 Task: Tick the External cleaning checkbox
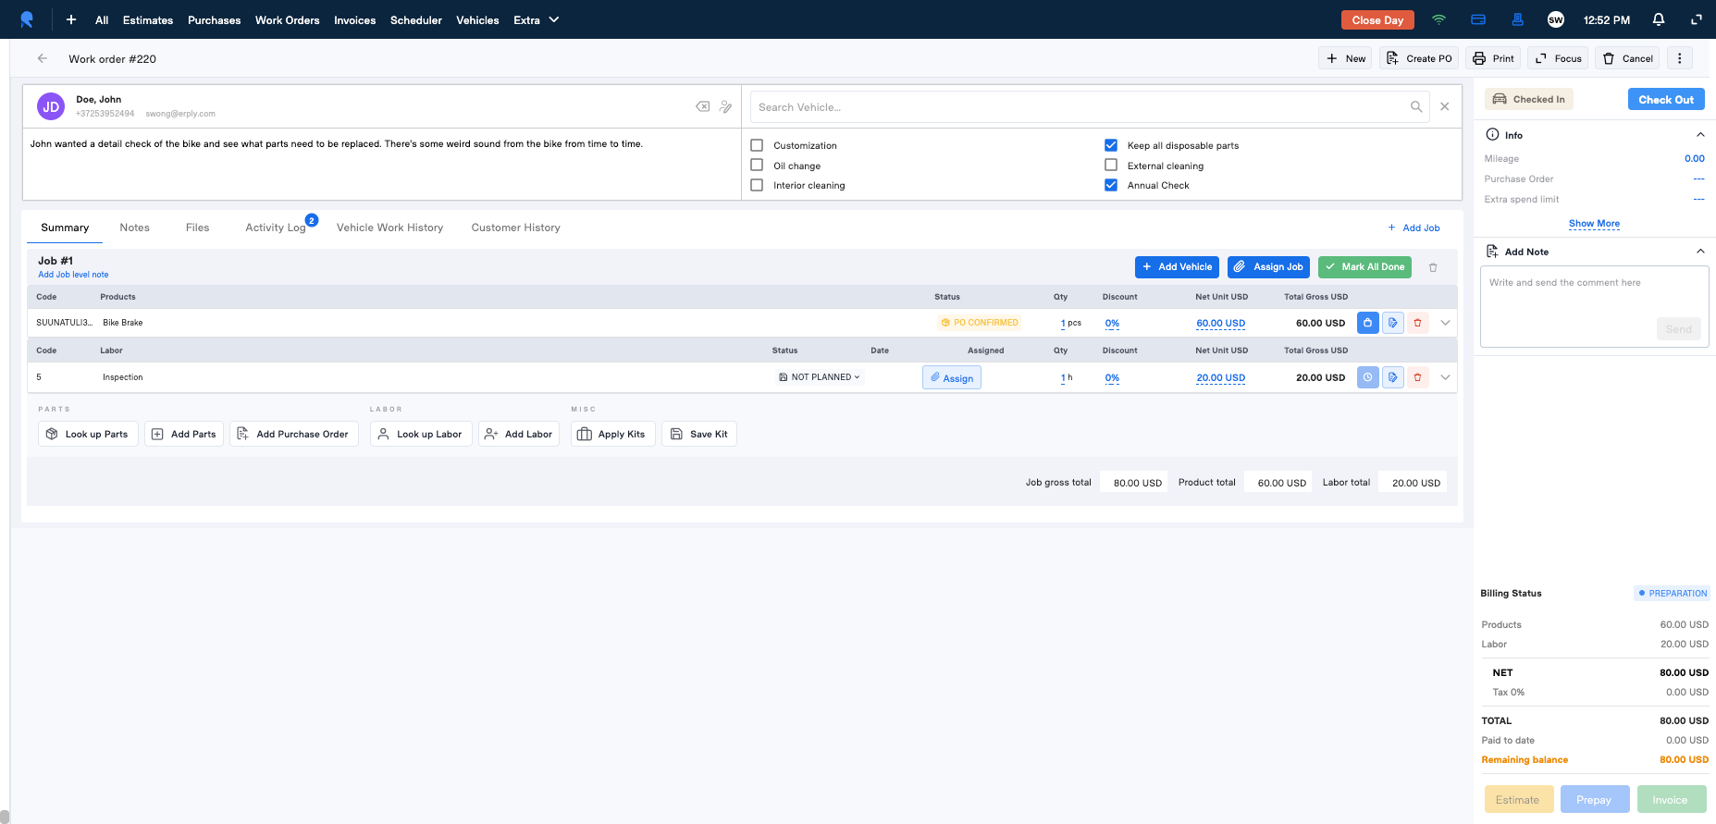click(x=1111, y=166)
